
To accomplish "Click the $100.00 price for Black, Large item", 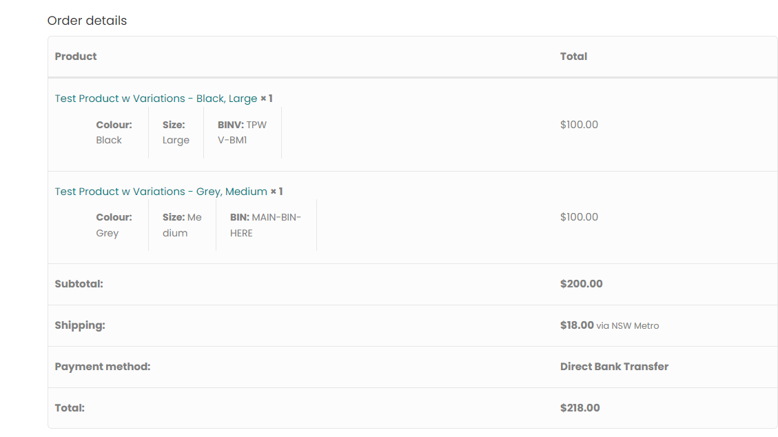I will click(x=579, y=125).
